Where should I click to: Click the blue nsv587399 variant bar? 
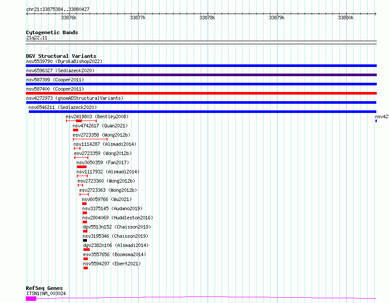click(201, 84)
